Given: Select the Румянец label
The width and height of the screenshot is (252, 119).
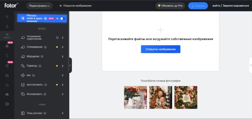Looking at the screenshot, I should (x=32, y=66).
